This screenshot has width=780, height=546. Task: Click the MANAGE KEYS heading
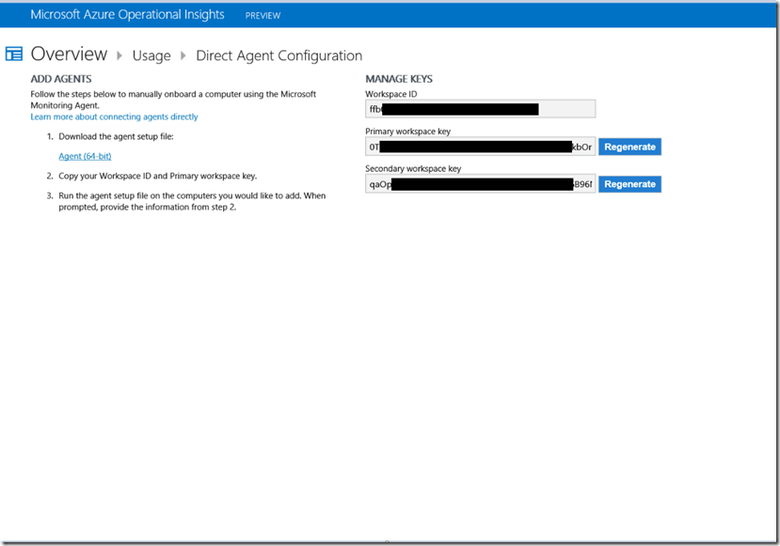399,79
